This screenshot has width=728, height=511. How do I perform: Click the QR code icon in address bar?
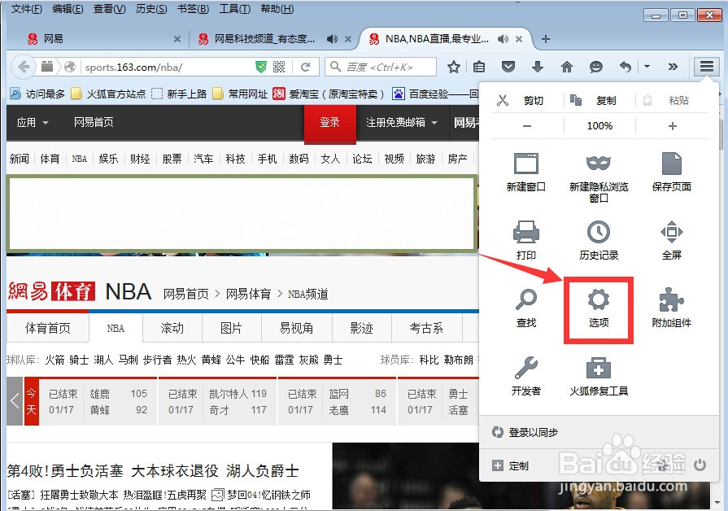[x=279, y=67]
